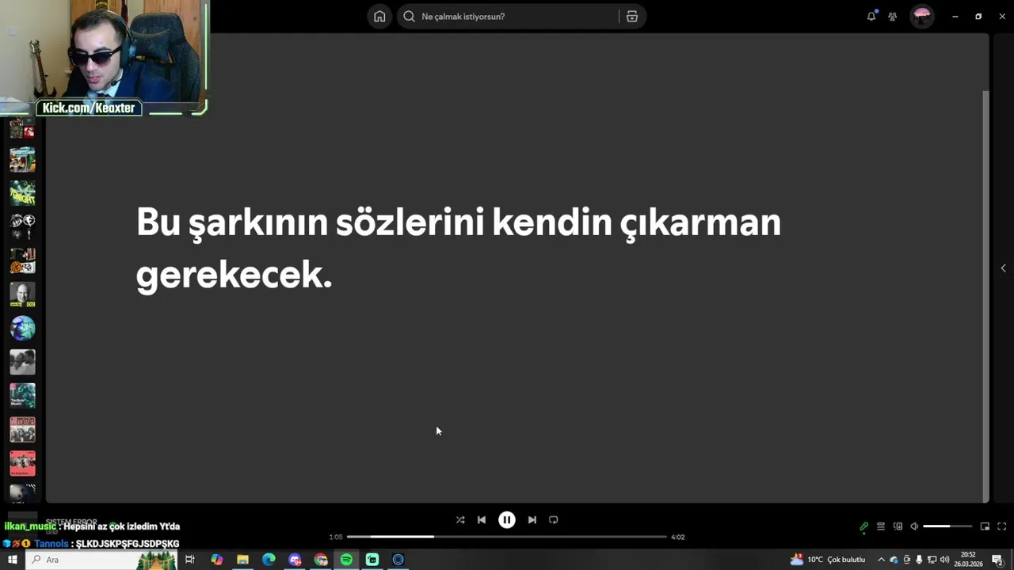Toggle repeat mode
The image size is (1014, 570).
(x=554, y=520)
